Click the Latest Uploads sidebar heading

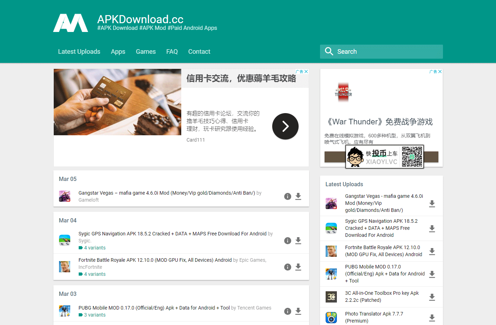point(344,184)
